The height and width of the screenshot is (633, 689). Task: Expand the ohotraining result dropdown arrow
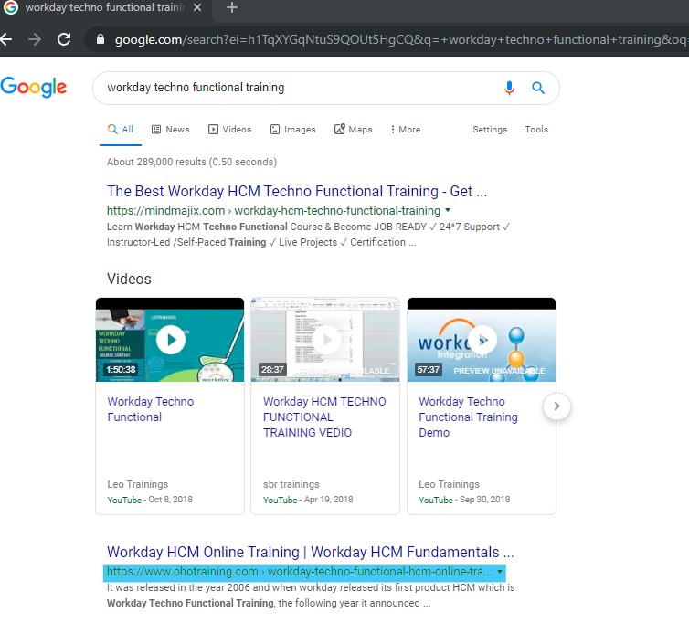[500, 572]
